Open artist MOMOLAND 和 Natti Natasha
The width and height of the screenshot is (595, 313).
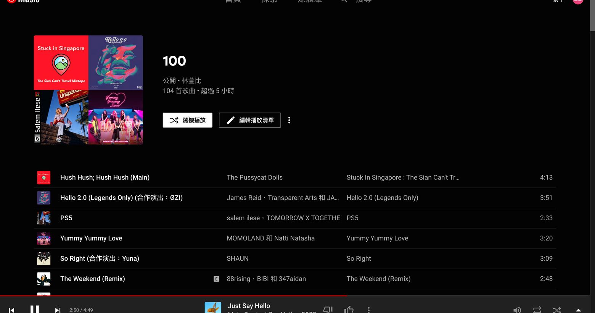tap(271, 238)
